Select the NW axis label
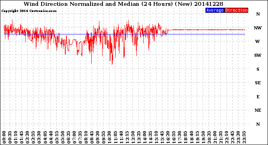The width and height of the screenshot is (268, 145). pos(258,28)
